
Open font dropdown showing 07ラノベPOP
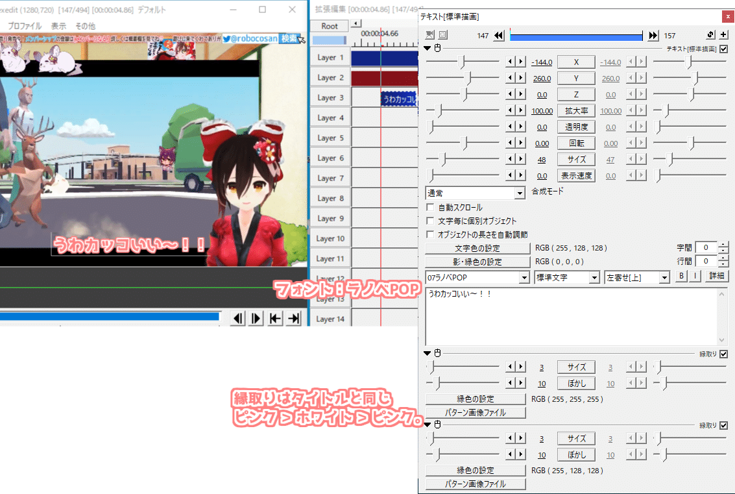click(x=477, y=277)
